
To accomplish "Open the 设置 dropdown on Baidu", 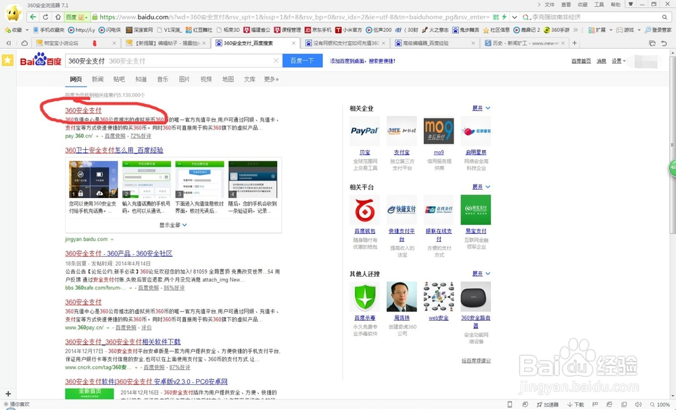I will pyautogui.click(x=619, y=61).
